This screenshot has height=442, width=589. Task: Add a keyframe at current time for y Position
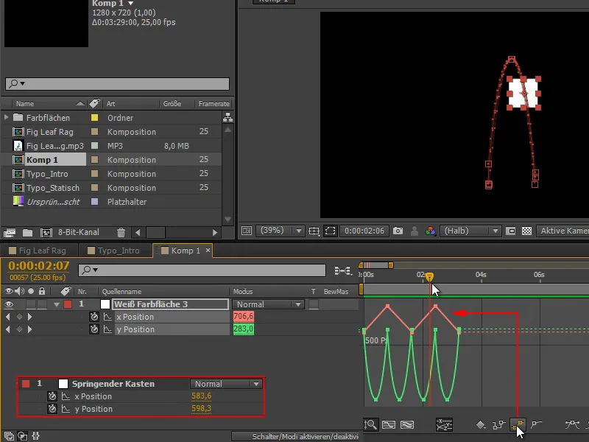point(19,329)
